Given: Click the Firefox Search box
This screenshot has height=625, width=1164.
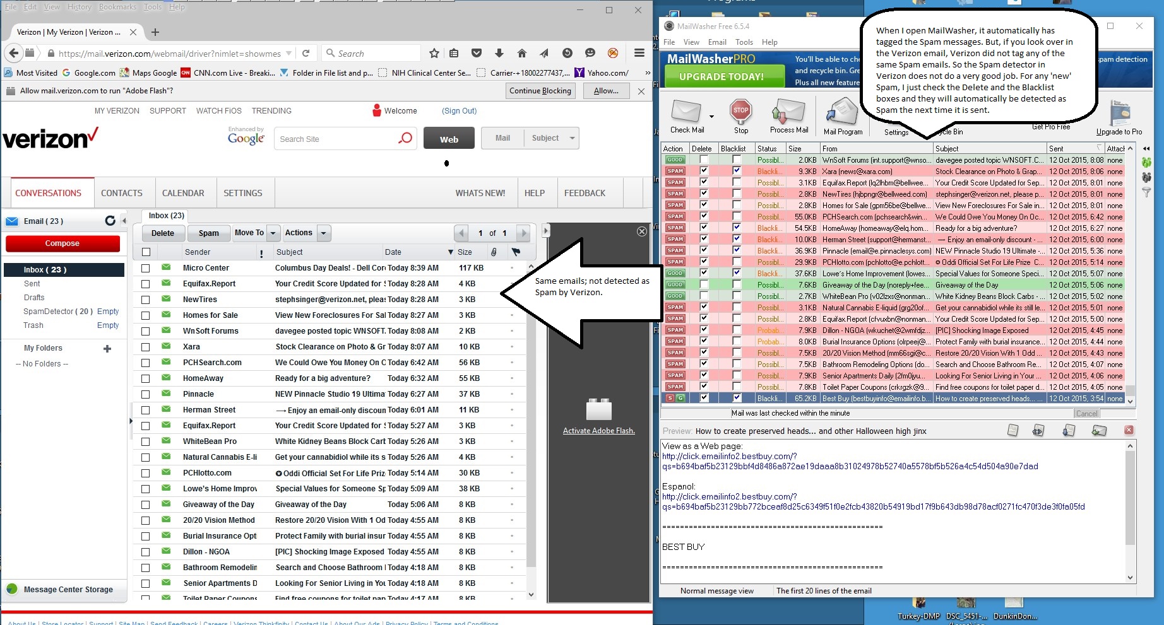Looking at the screenshot, I should click(x=371, y=54).
